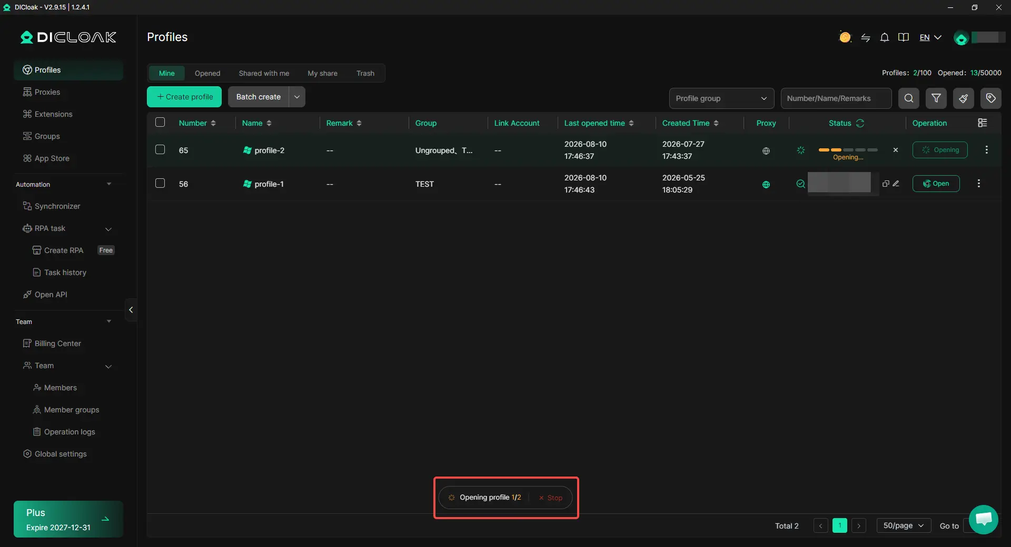Open the Profile group dropdown

click(x=721, y=98)
